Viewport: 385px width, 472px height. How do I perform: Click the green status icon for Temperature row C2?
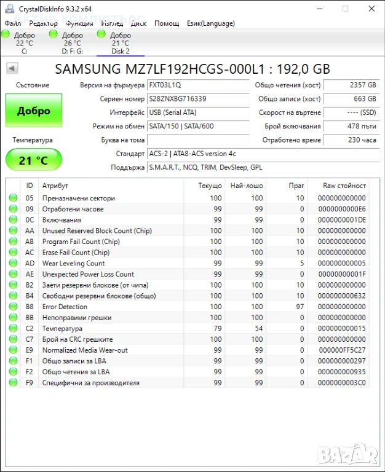pos(14,329)
